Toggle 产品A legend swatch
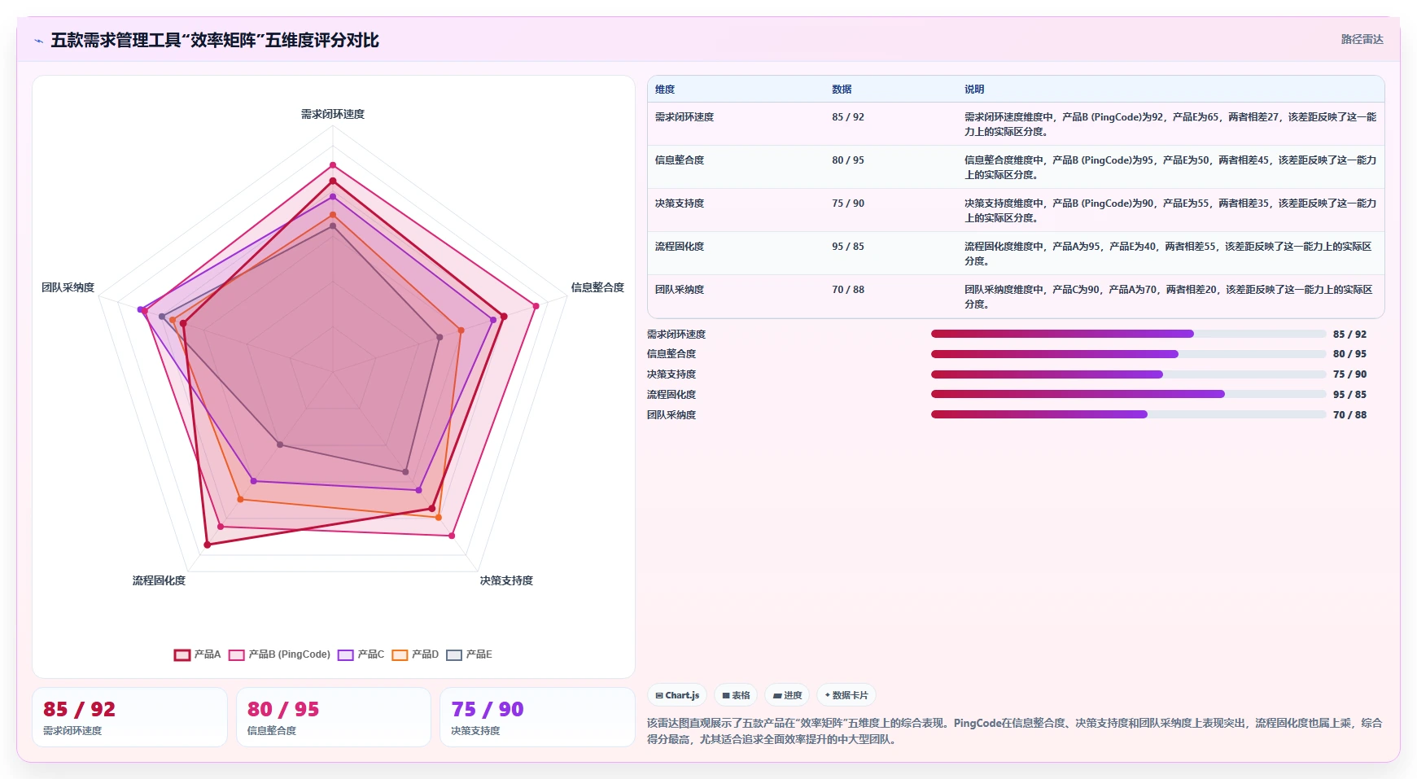The height and width of the screenshot is (779, 1417). tap(182, 654)
